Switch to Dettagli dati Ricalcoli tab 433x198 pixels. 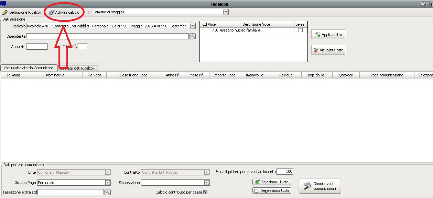click(x=78, y=68)
